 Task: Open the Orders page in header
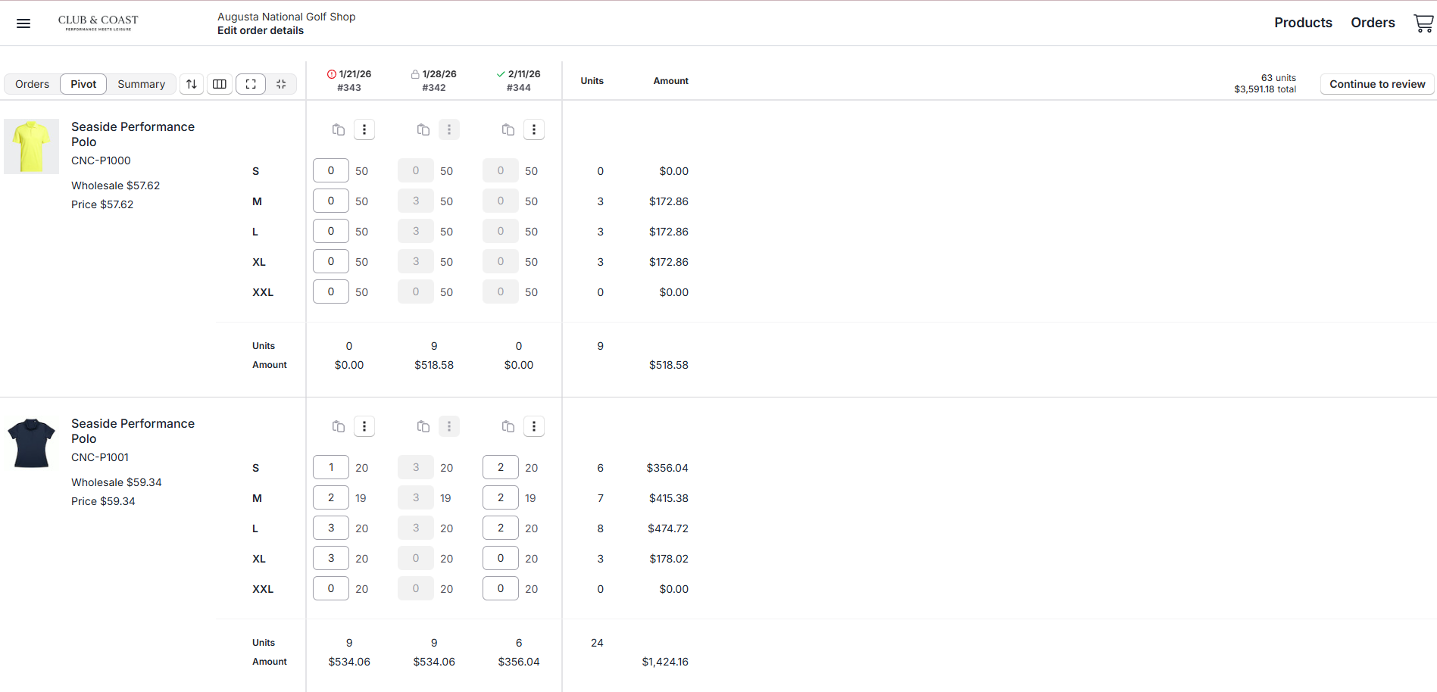(1372, 23)
